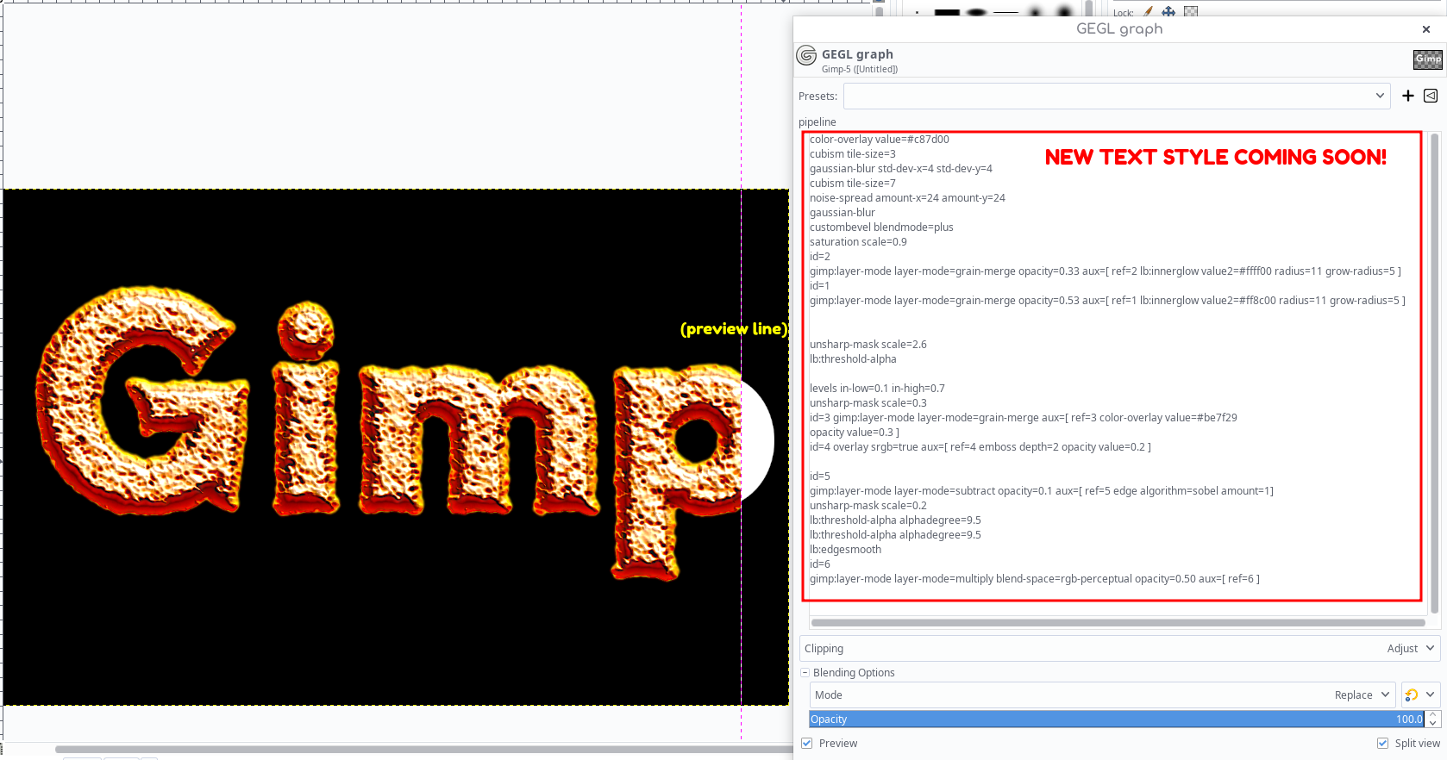
Task: Open the Presets dropdown list
Action: point(1117,96)
